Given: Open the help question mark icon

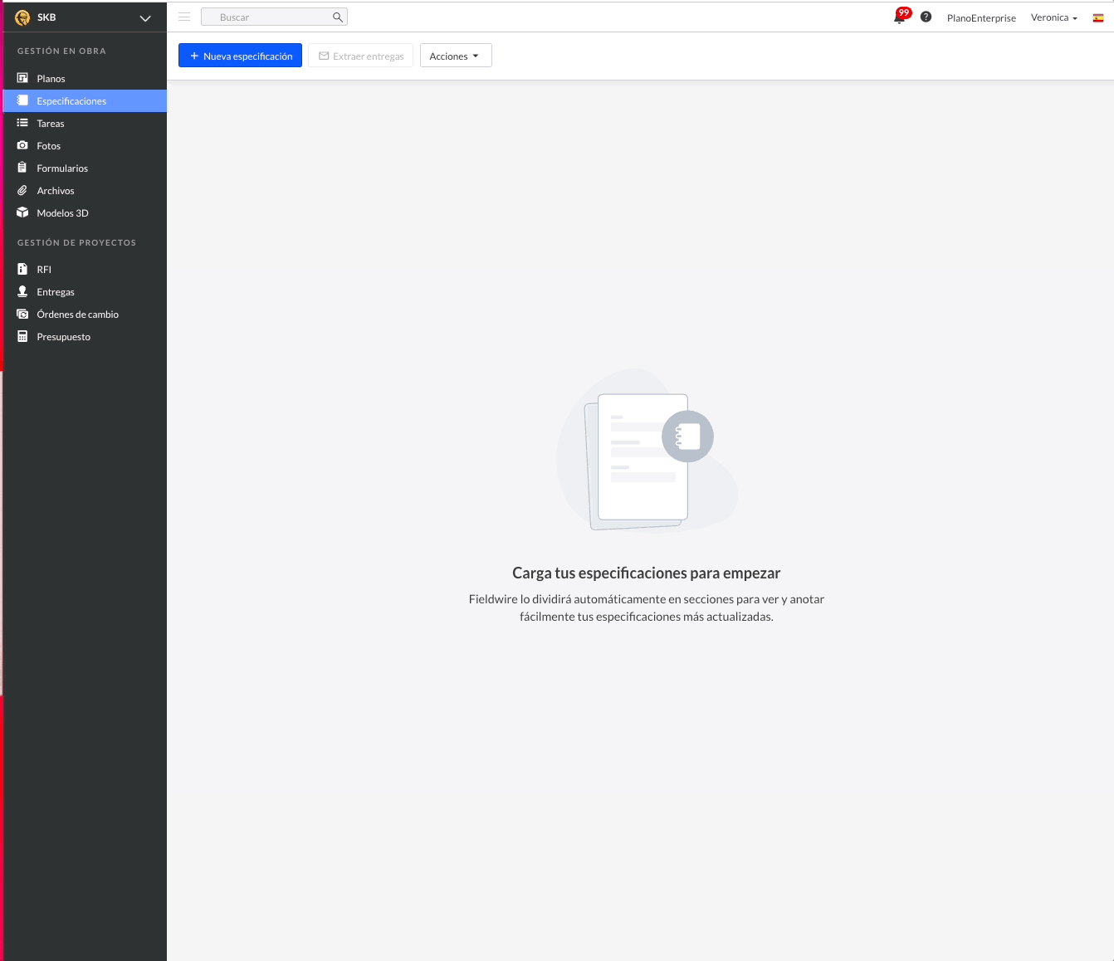Looking at the screenshot, I should [x=926, y=17].
